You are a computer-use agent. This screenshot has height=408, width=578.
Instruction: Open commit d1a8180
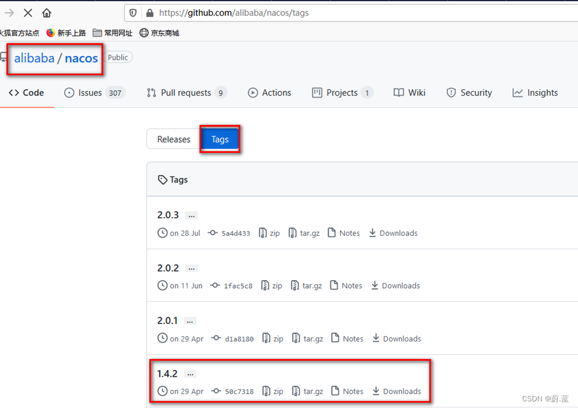pyautogui.click(x=232, y=338)
